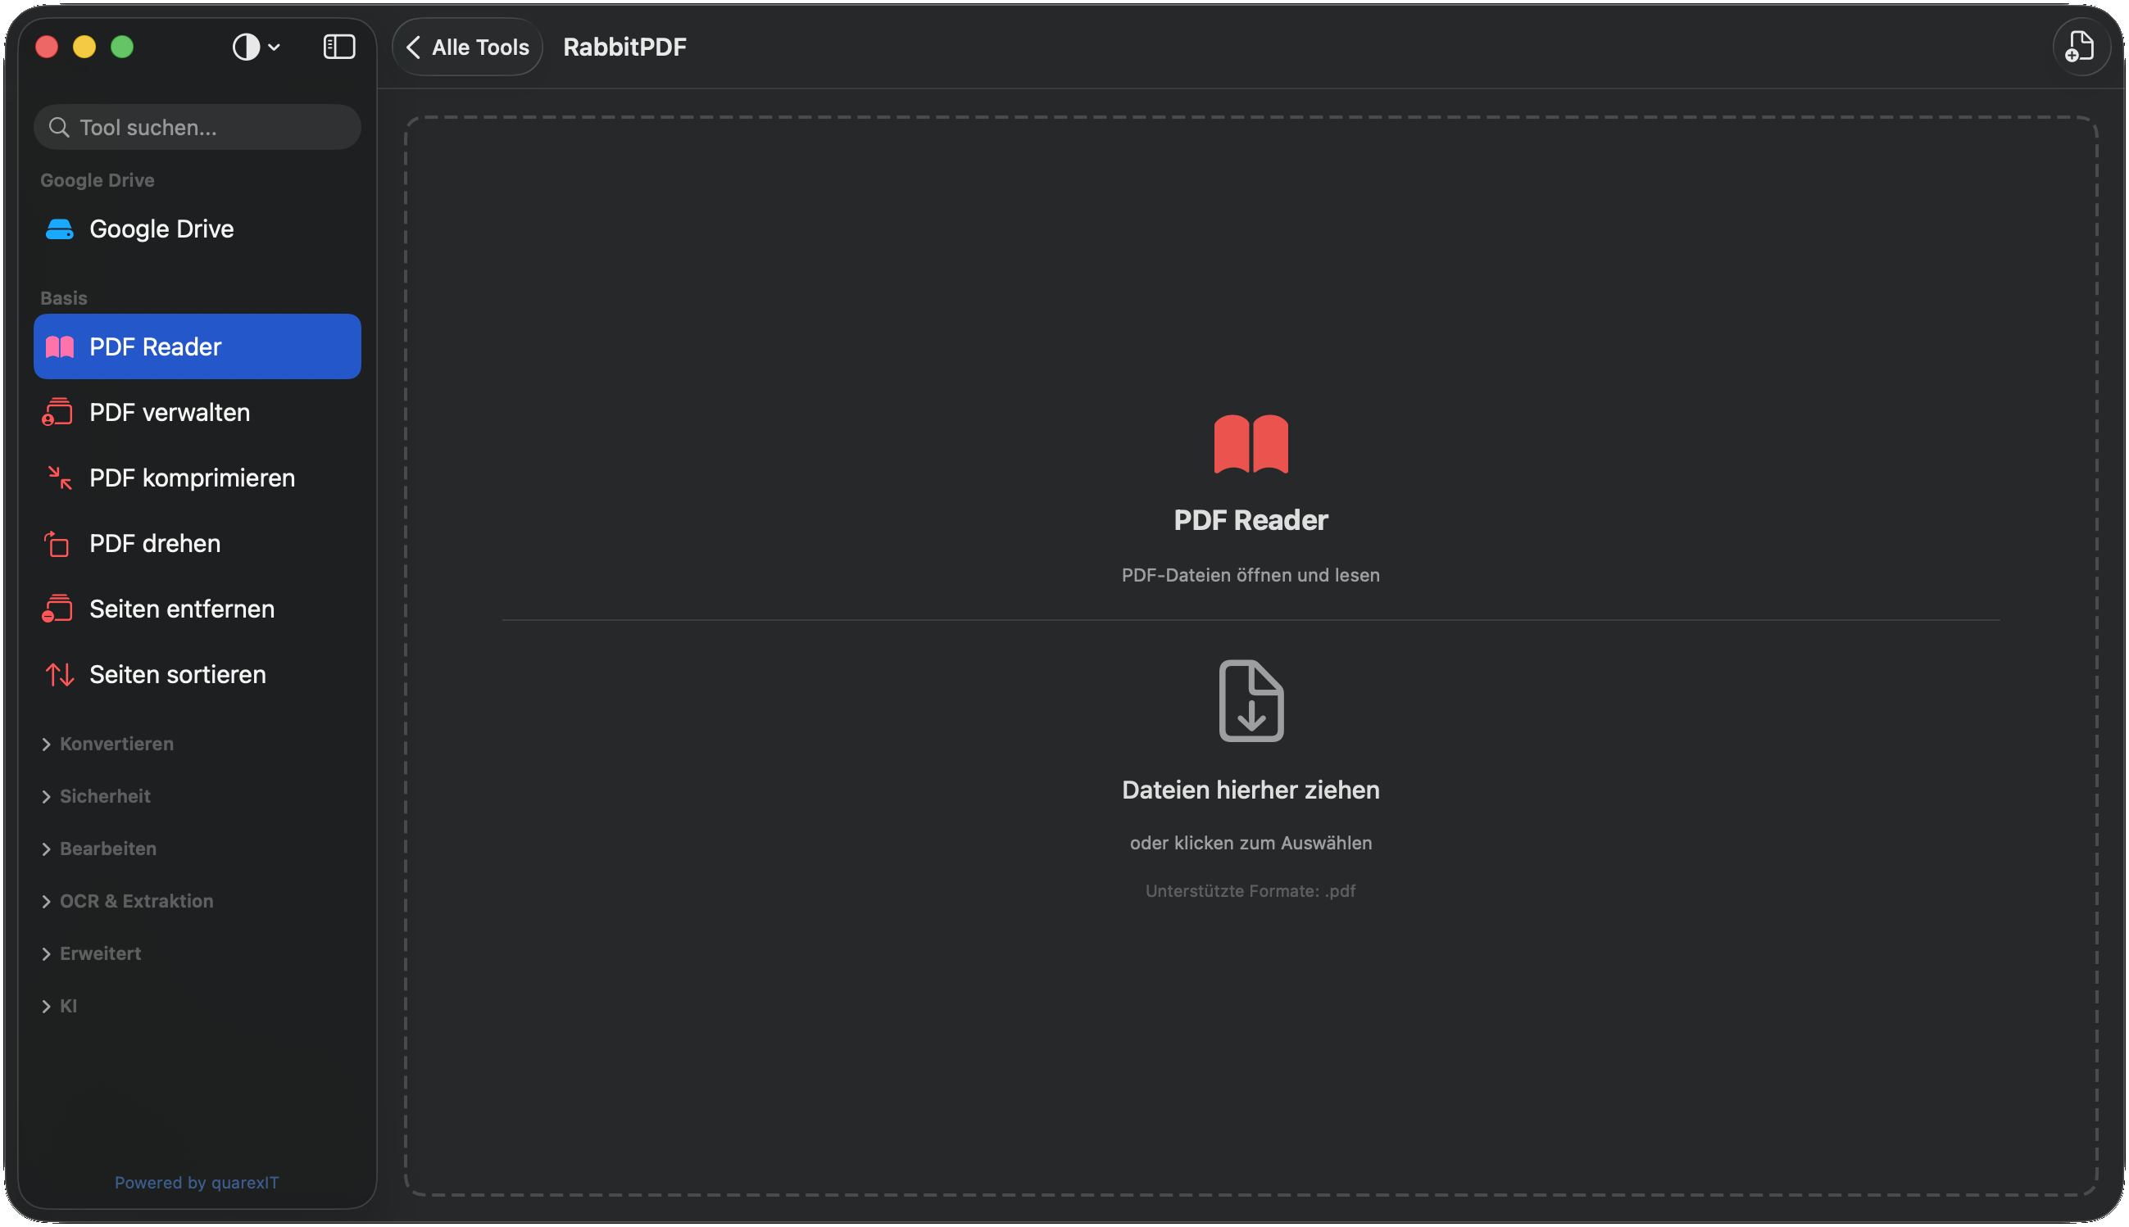Viewport: 2129px width, 1227px height.
Task: Focus the Tool suchen search field
Action: pos(197,127)
